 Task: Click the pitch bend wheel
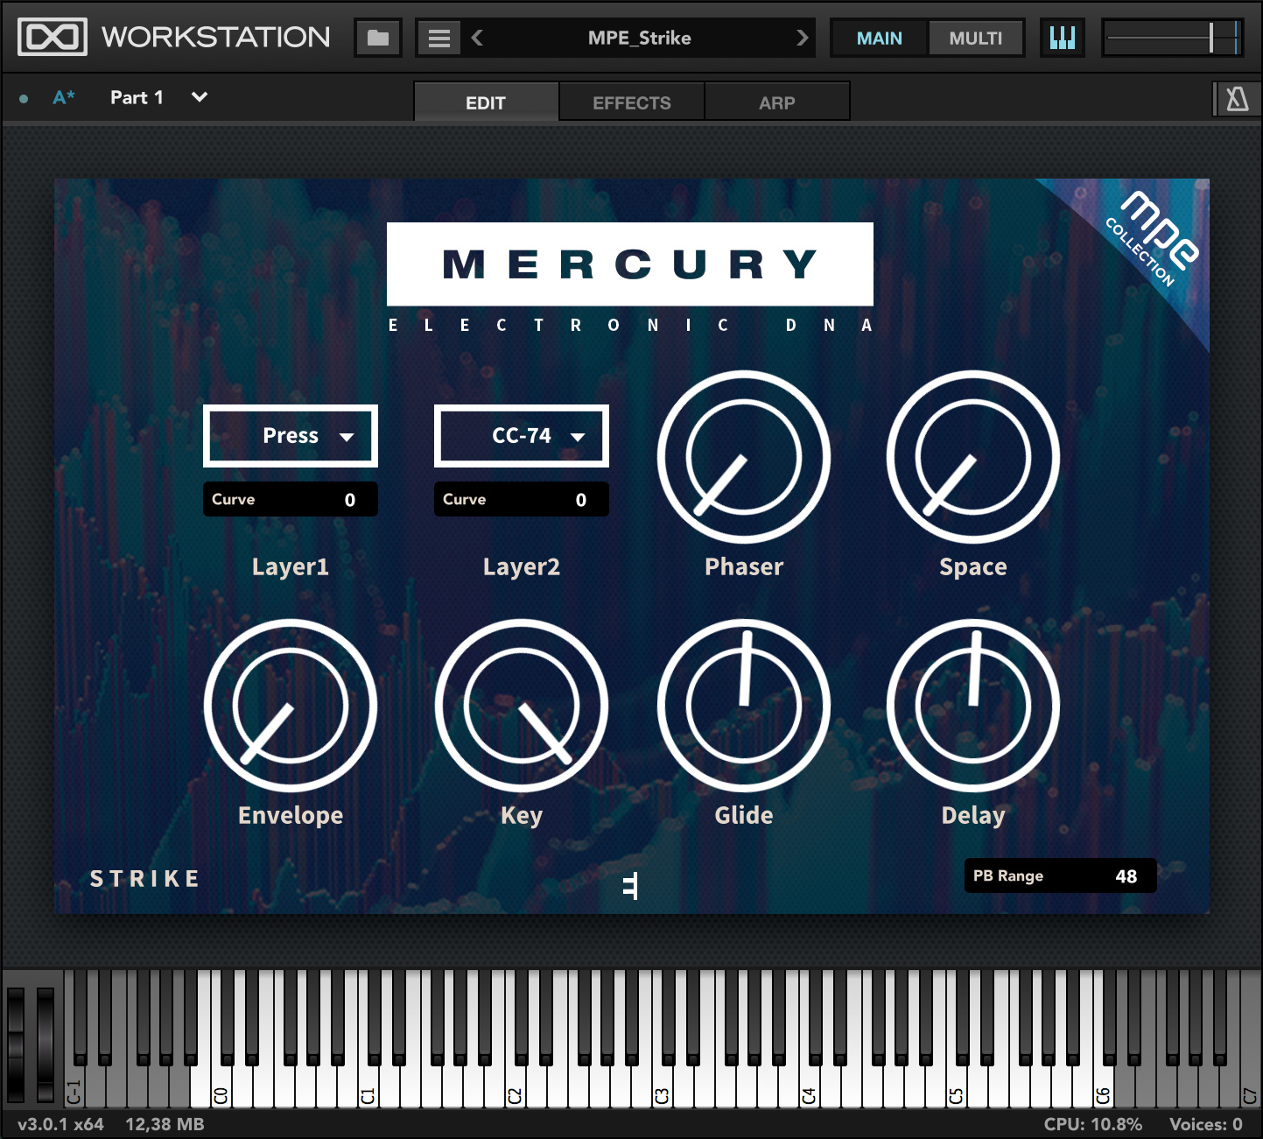(x=16, y=1044)
